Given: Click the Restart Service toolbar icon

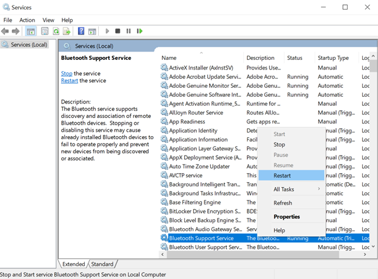Looking at the screenshot, I should click(x=139, y=31).
